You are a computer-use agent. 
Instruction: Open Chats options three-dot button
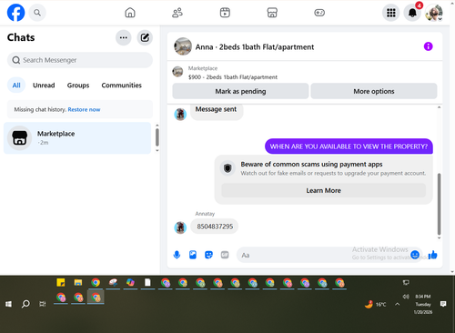pos(124,37)
